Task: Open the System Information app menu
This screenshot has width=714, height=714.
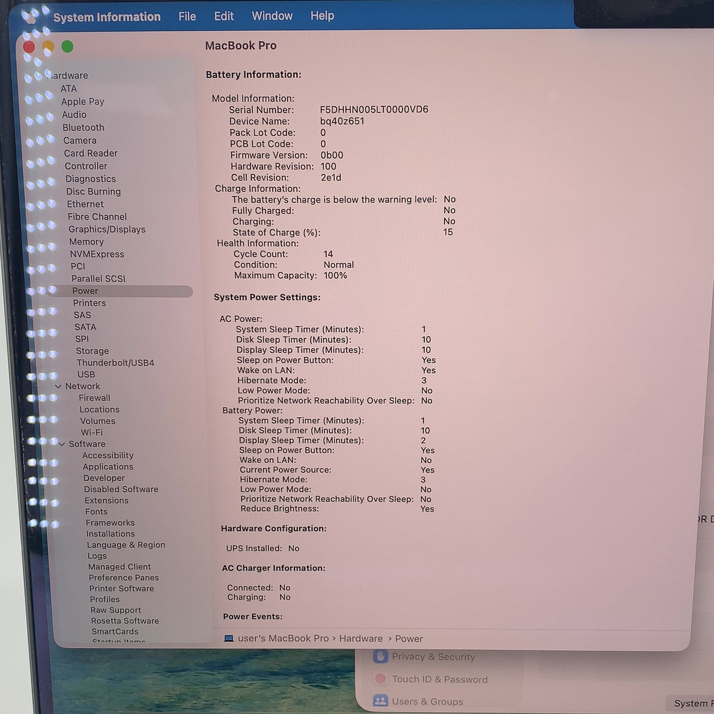Action: pyautogui.click(x=107, y=17)
